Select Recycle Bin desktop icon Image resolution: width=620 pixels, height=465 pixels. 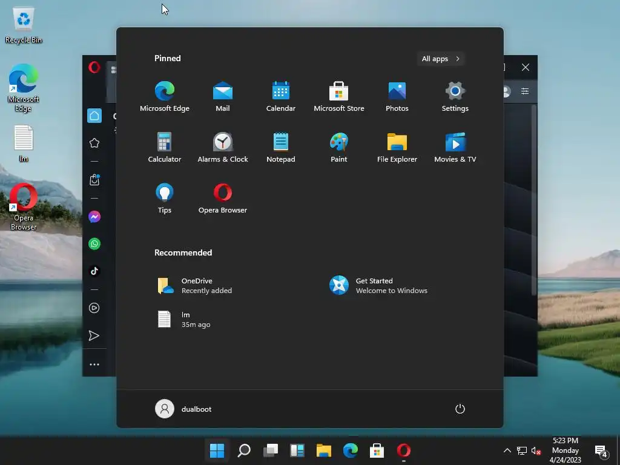point(24,25)
